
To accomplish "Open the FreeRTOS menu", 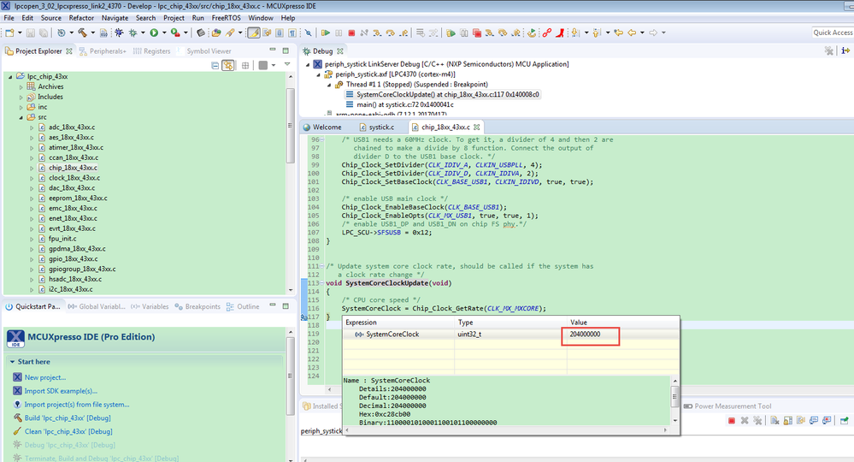I will point(227,17).
